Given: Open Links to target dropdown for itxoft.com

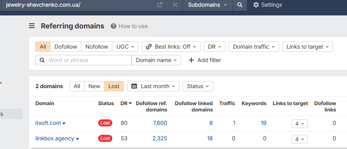Looking at the screenshot, I should (300, 124).
